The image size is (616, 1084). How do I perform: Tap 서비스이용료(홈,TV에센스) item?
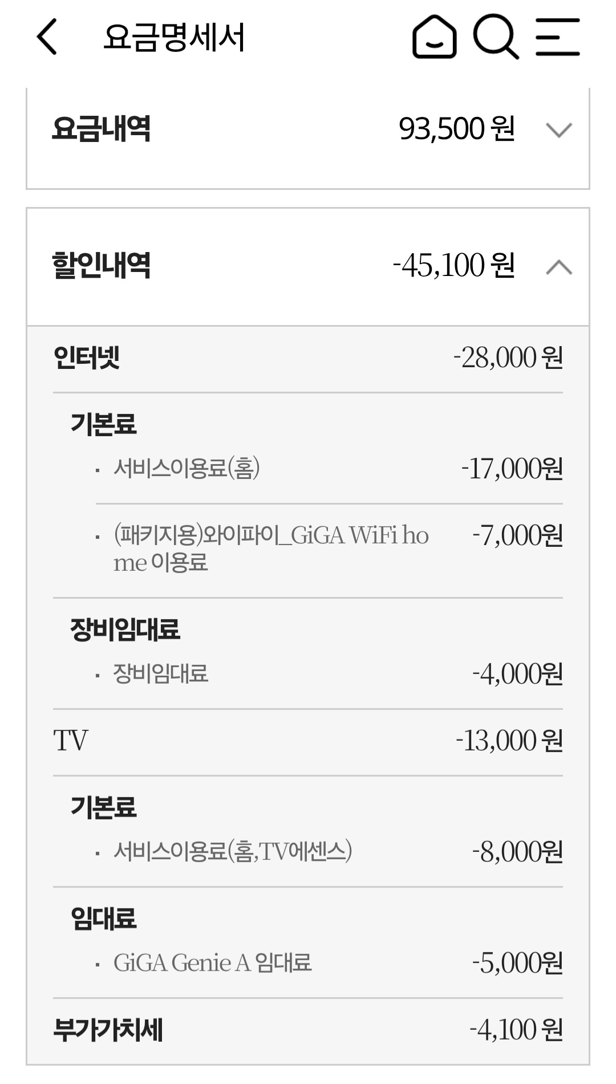point(233,851)
